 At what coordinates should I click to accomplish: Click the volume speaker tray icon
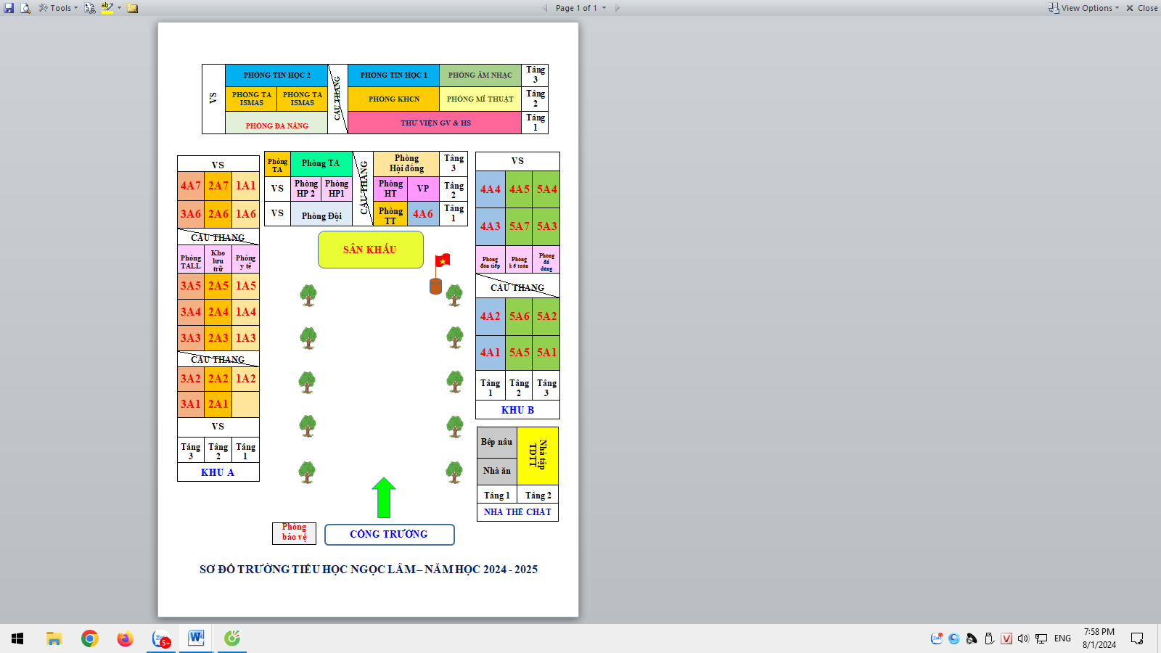click(1023, 638)
